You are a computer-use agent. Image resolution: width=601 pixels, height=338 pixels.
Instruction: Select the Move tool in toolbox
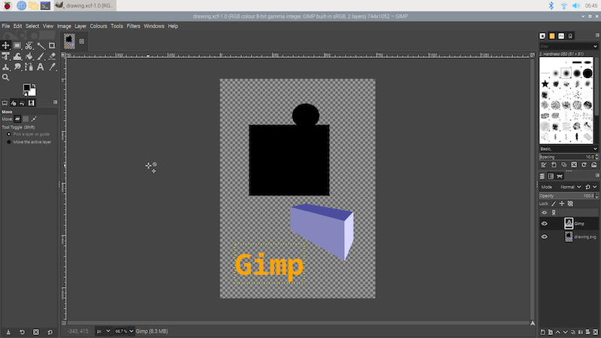[6, 46]
